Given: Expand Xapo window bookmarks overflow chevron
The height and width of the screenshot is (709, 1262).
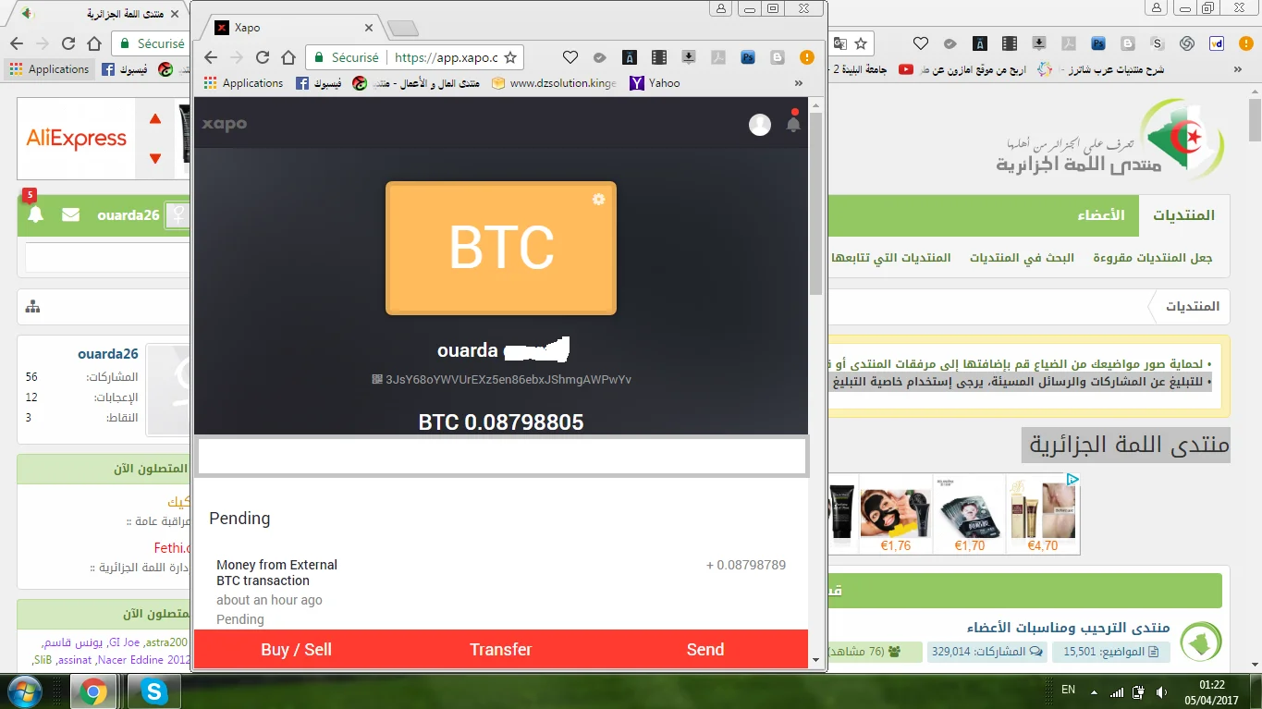Looking at the screenshot, I should (799, 83).
